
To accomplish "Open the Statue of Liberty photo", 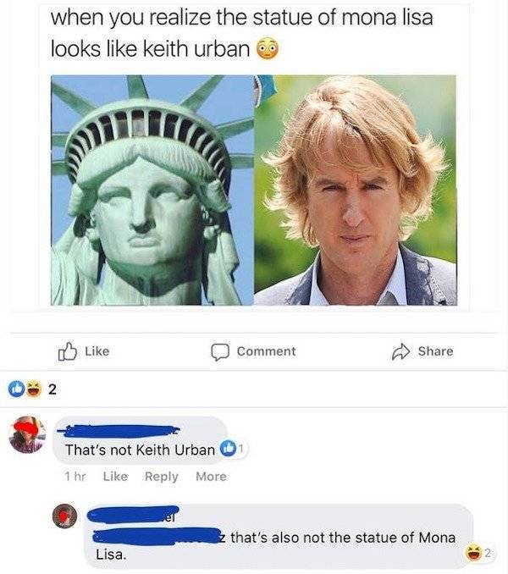I will [x=152, y=190].
